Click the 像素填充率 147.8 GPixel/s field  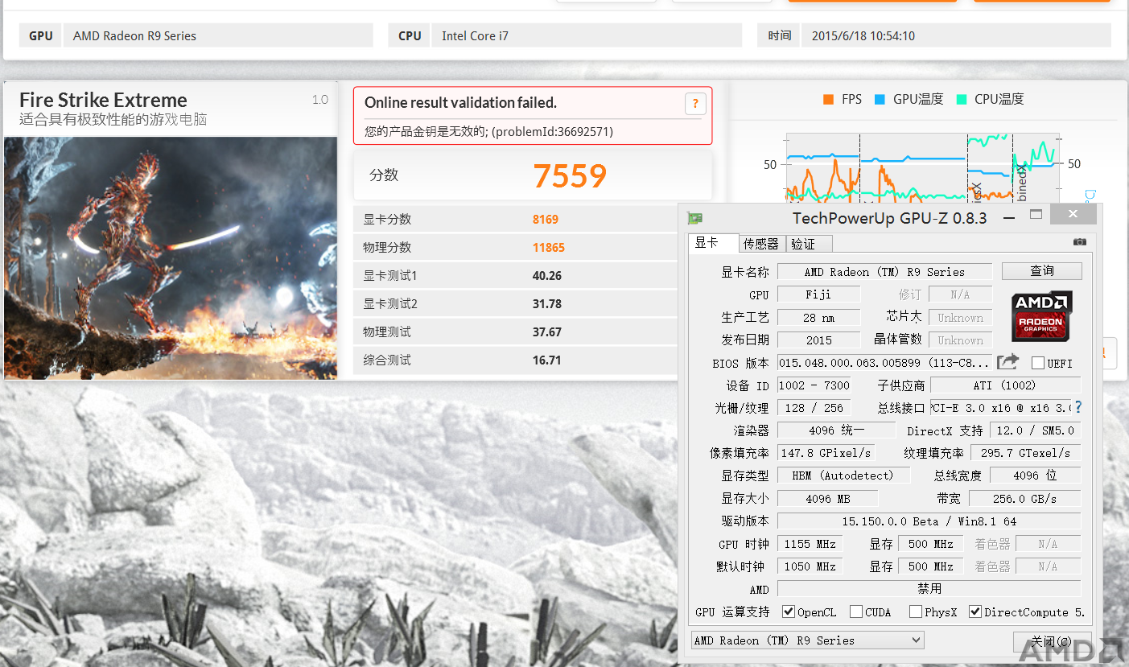[x=826, y=453]
